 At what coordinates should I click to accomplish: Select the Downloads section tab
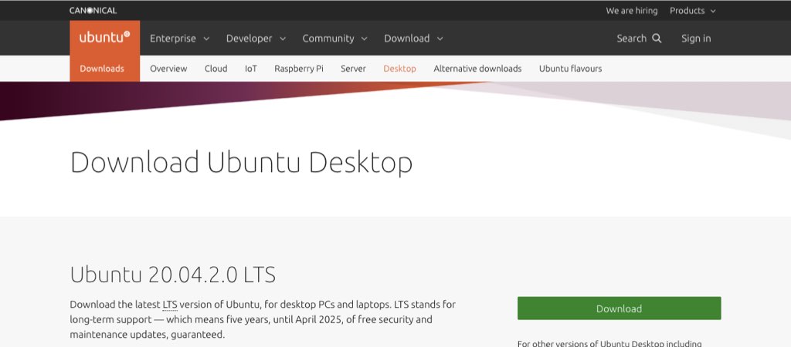pyautogui.click(x=102, y=69)
